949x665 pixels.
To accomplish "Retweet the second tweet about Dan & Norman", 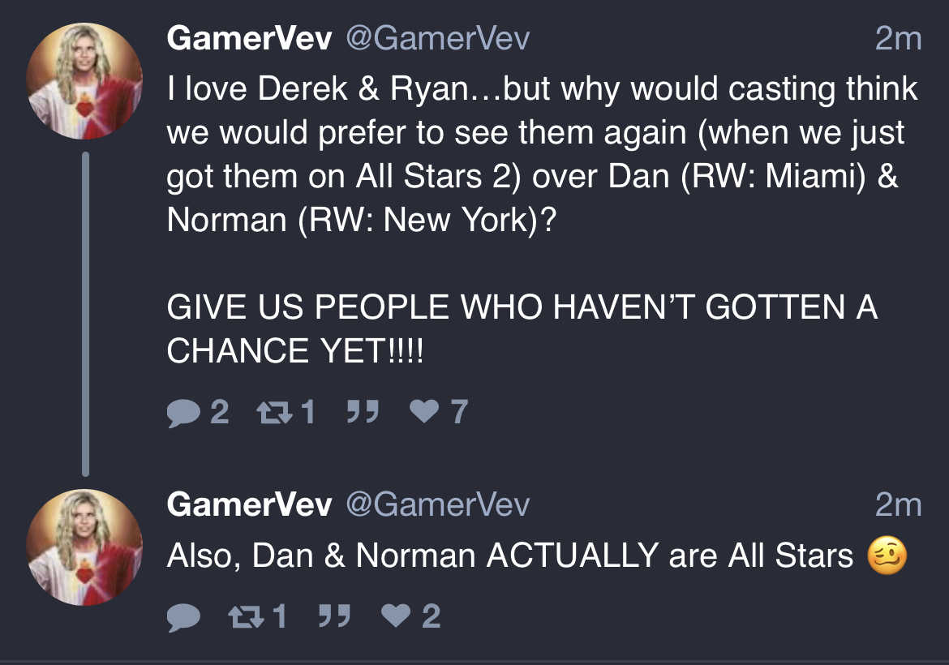I will 247,617.
